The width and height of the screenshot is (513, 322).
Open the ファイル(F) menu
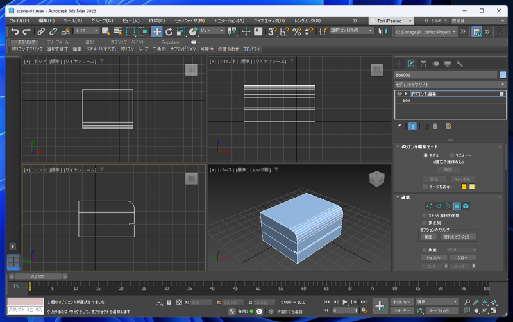pos(19,21)
